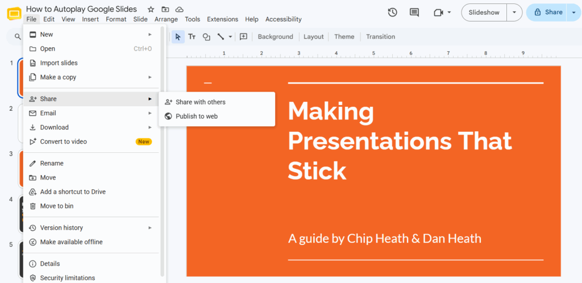The width and height of the screenshot is (582, 283).
Task: Click the add comment toolbar icon
Action: tap(243, 36)
